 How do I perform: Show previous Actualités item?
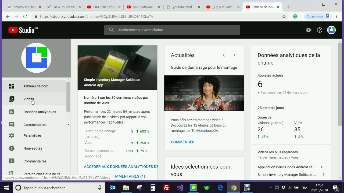[x=224, y=55]
